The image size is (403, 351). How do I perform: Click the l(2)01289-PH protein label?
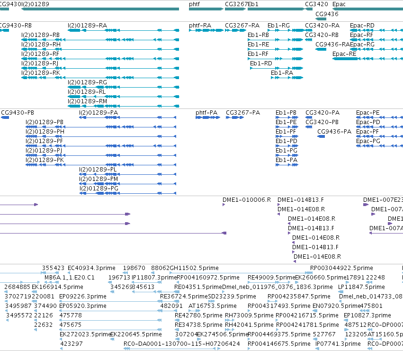coord(45,132)
